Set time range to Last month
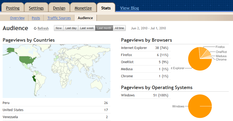Screen dimensions: 233x121 coord(104,28)
